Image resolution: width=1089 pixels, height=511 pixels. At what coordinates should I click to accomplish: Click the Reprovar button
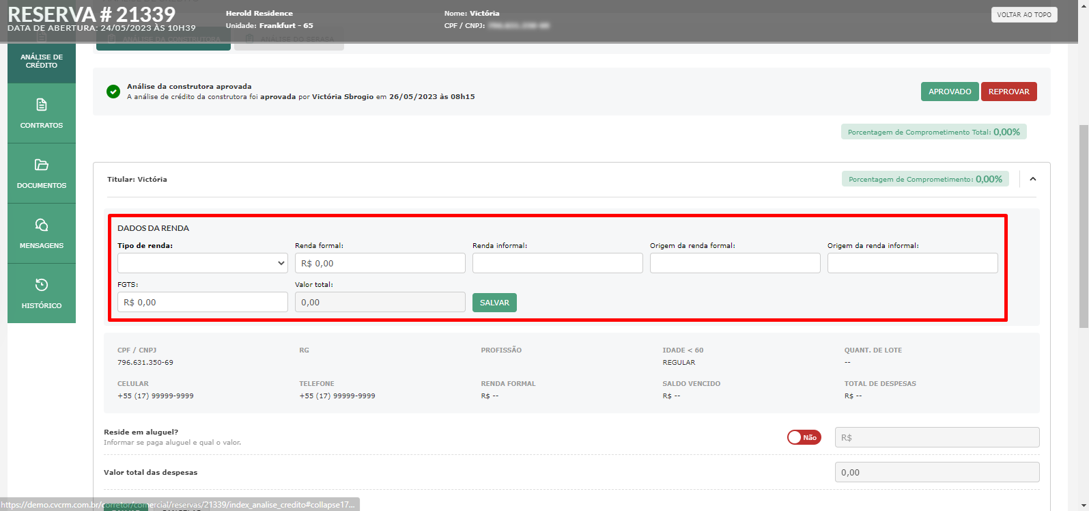coord(1008,92)
